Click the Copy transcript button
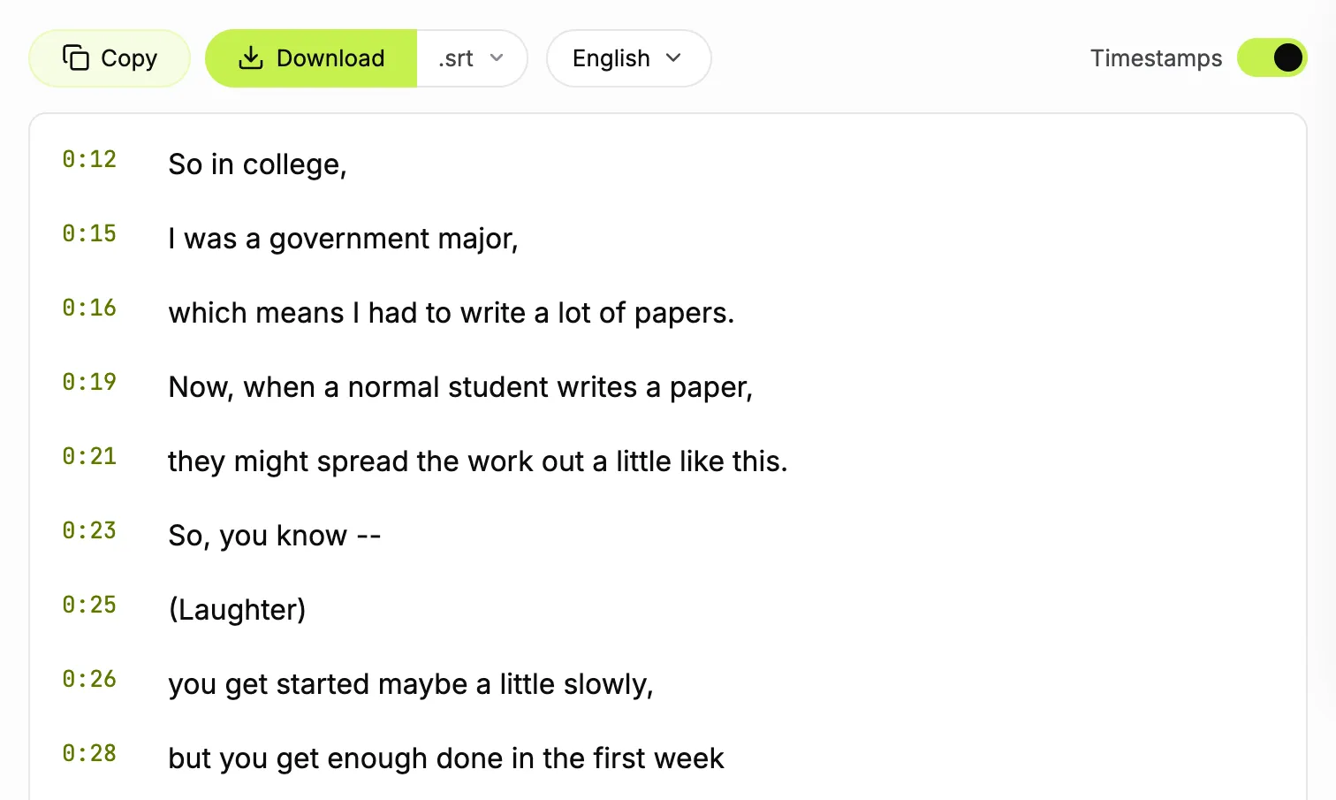Screen dimensions: 1336x800 [x=110, y=58]
